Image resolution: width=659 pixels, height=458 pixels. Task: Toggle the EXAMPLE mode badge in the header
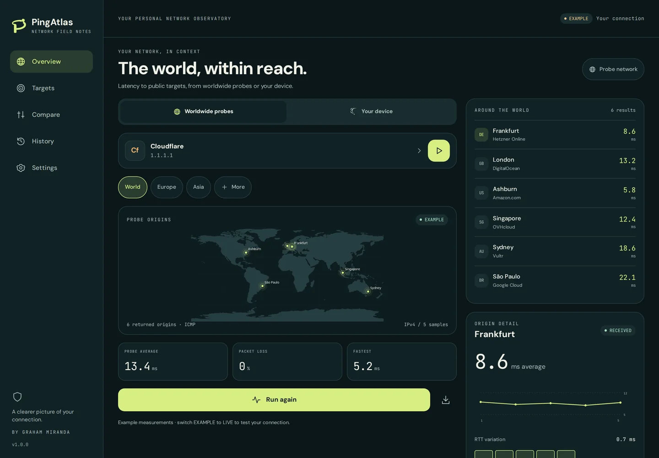(576, 18)
